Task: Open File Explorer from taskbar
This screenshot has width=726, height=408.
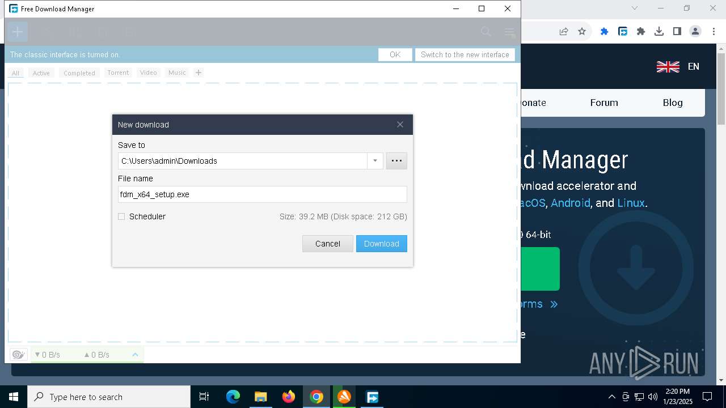Action: coord(261,397)
